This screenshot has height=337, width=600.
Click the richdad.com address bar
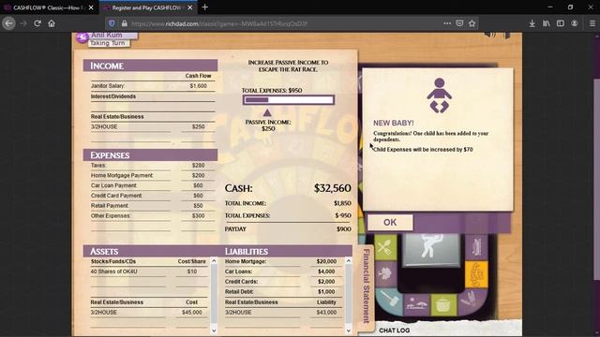click(x=283, y=23)
